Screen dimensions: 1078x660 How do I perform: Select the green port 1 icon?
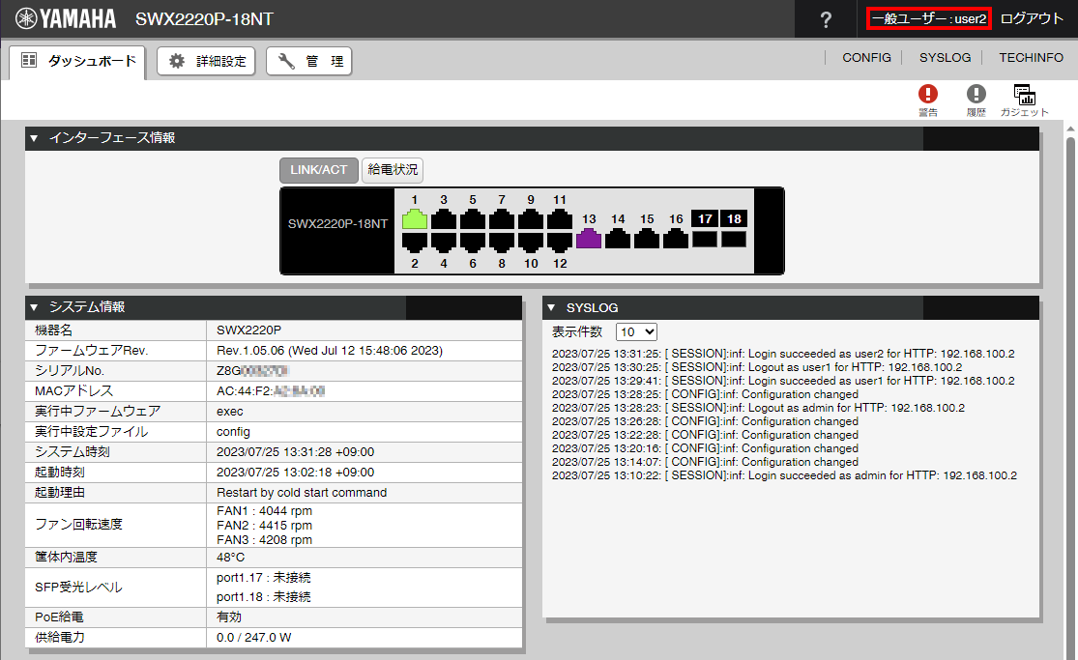tap(415, 218)
